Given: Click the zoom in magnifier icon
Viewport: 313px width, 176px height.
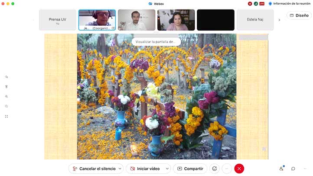Looking at the screenshot, I should tap(7, 96).
